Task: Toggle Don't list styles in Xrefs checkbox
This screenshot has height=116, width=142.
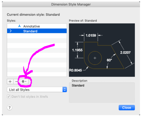Action: tap(9, 97)
